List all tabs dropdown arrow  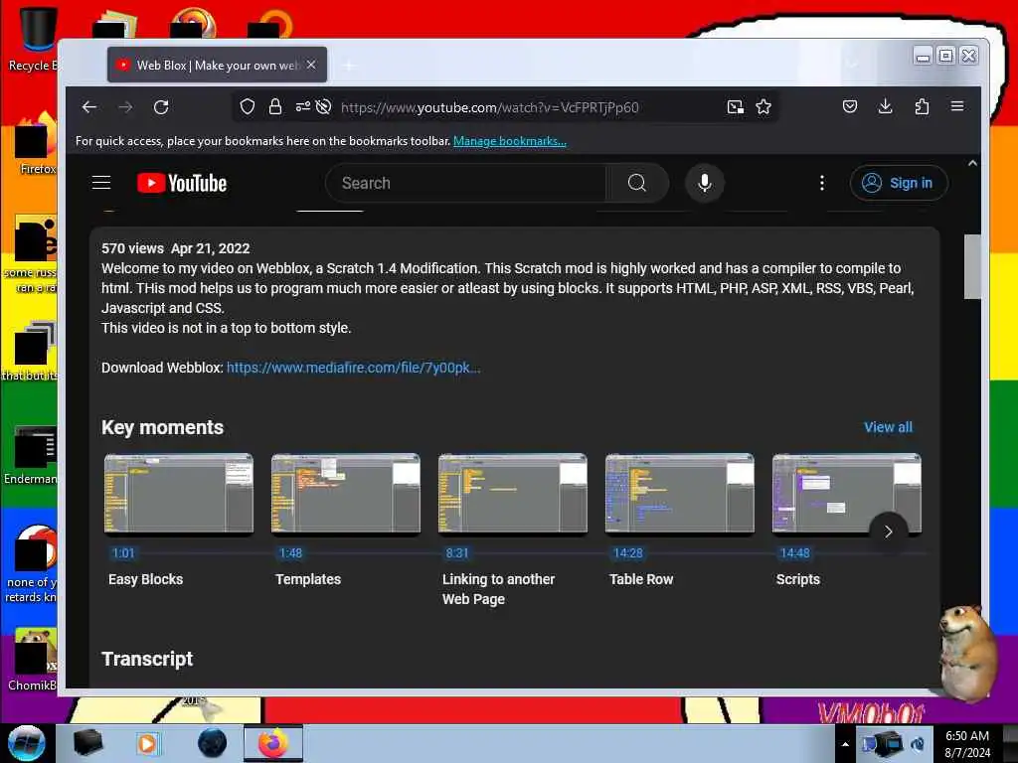852,64
